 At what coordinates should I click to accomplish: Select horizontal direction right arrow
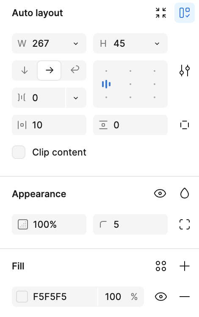49,71
